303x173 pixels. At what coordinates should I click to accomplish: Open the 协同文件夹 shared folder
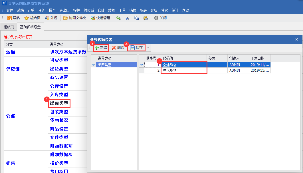[x=74, y=18]
